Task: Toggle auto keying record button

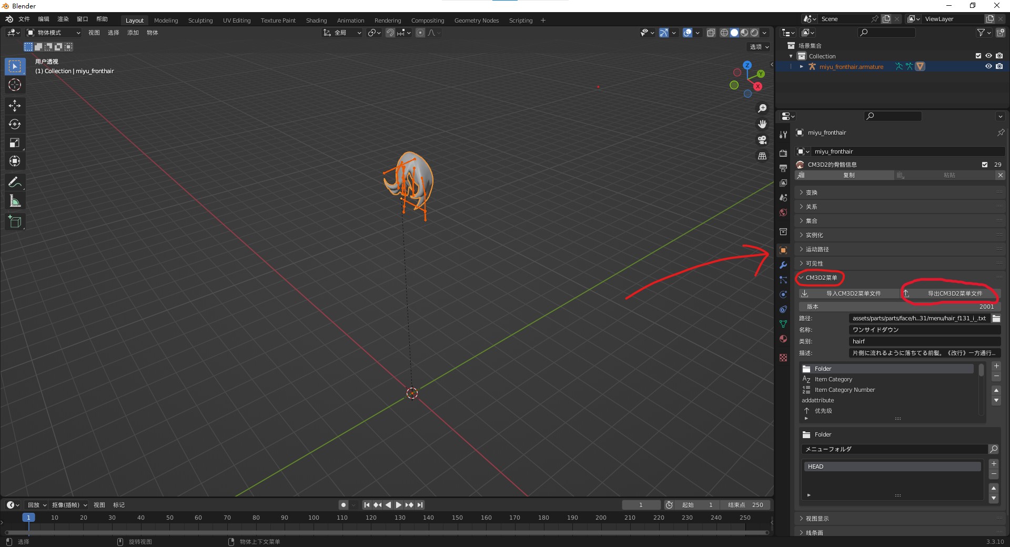Action: coord(344,505)
